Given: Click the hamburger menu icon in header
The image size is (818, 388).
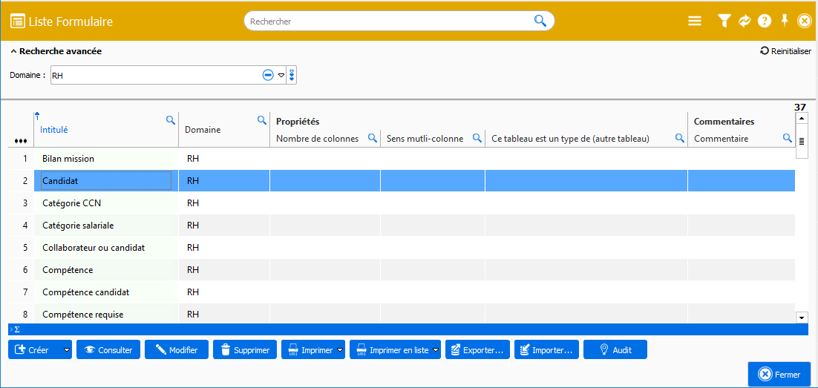Looking at the screenshot, I should tap(695, 22).
